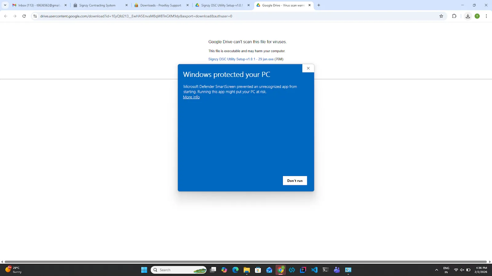Open Outlook from the taskbar
Image resolution: width=492 pixels, height=276 pixels.
coord(269,270)
